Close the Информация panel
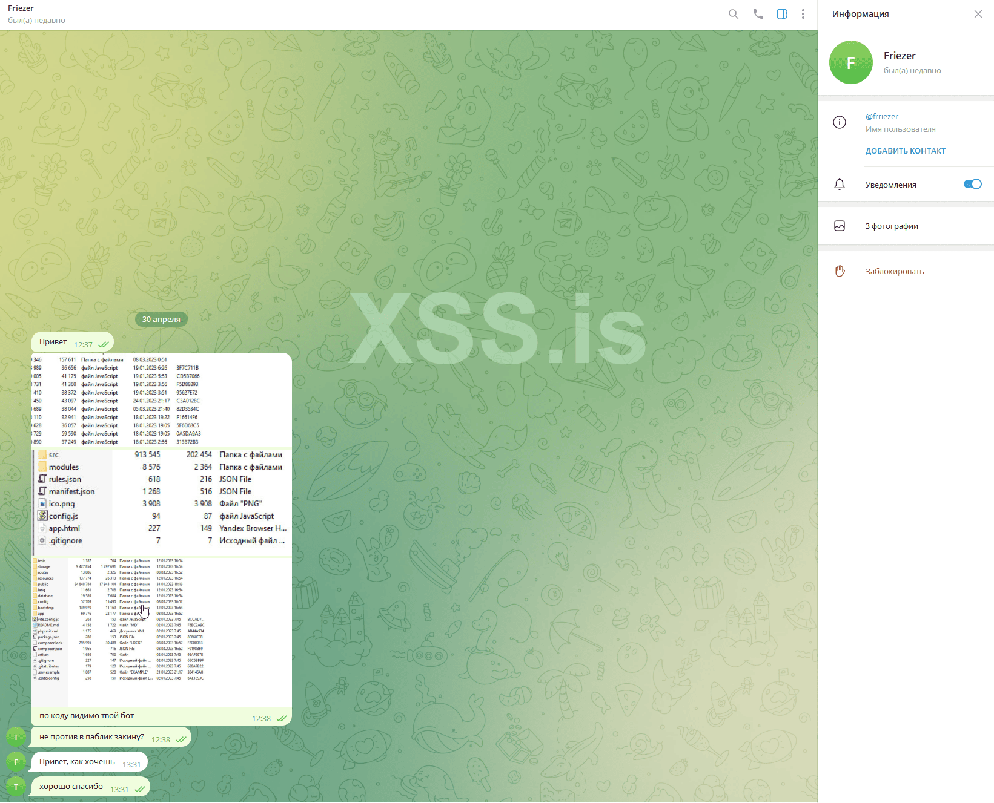 coord(978,14)
